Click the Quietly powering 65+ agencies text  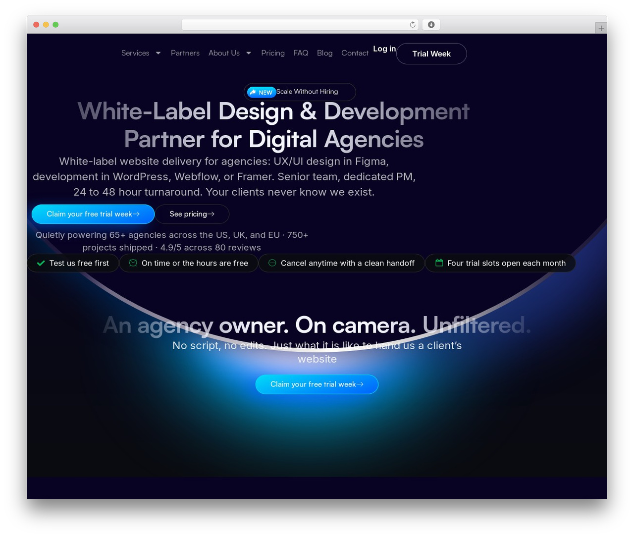[x=172, y=241]
